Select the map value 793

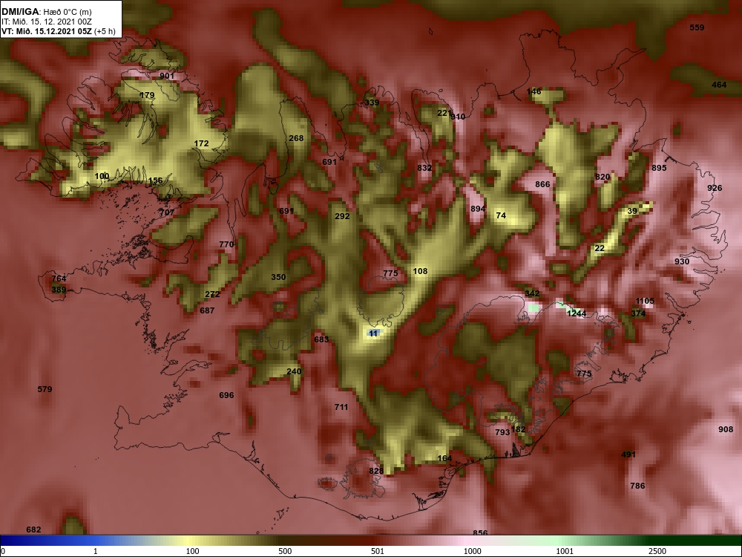coord(502,432)
